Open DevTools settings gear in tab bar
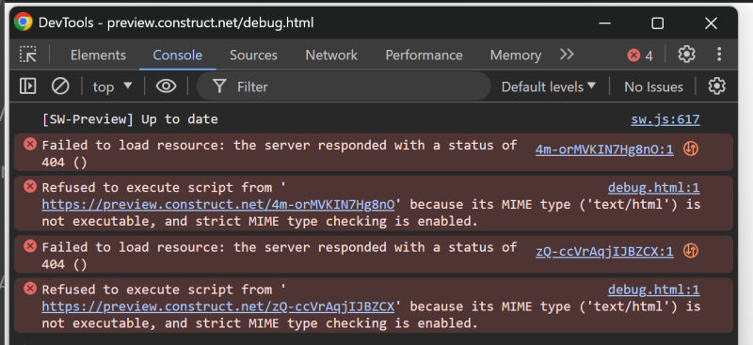The height and width of the screenshot is (345, 753). coord(687,55)
